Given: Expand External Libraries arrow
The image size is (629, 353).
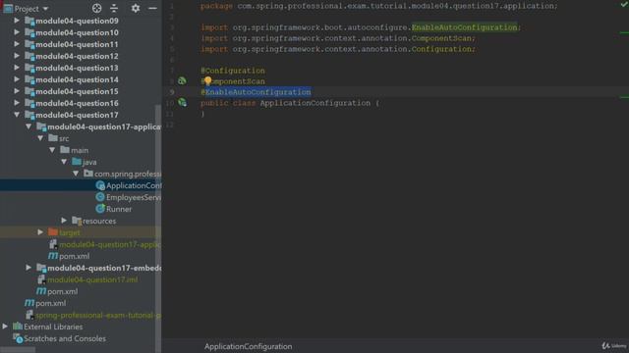Looking at the screenshot, I should tap(5, 327).
